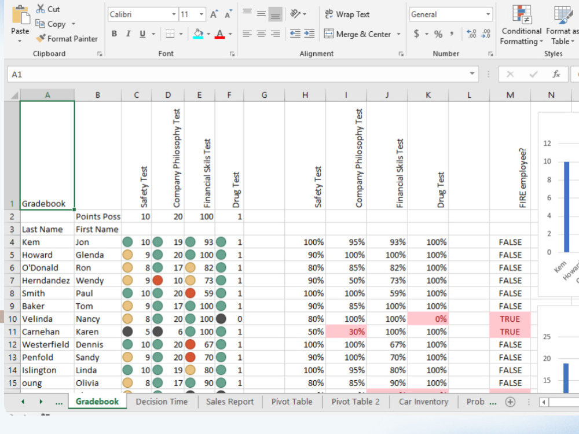Select all cells with the corner button
Viewport: 579px width, 434px height.
[x=12, y=95]
